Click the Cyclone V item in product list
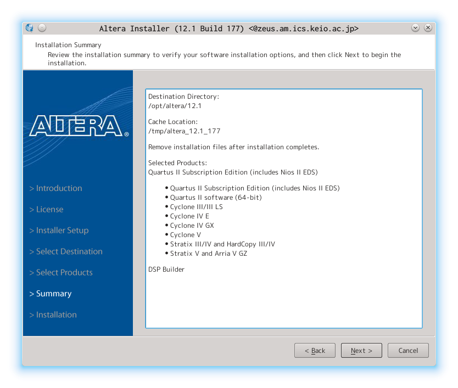 (185, 235)
